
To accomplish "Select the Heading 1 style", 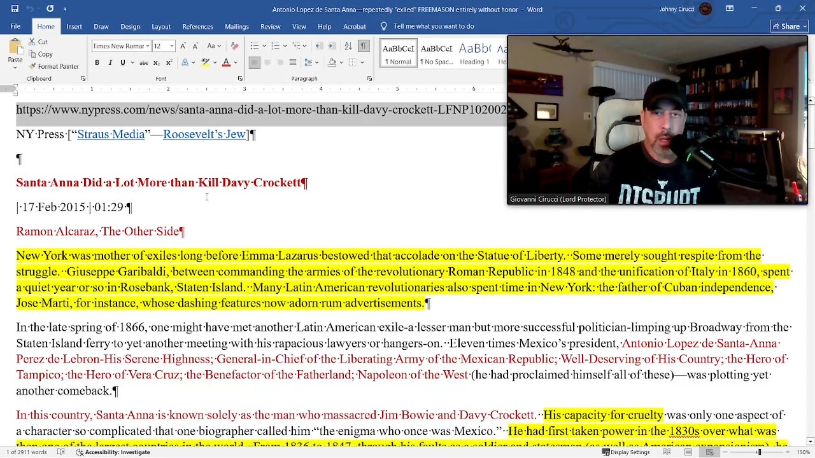I will point(474,53).
